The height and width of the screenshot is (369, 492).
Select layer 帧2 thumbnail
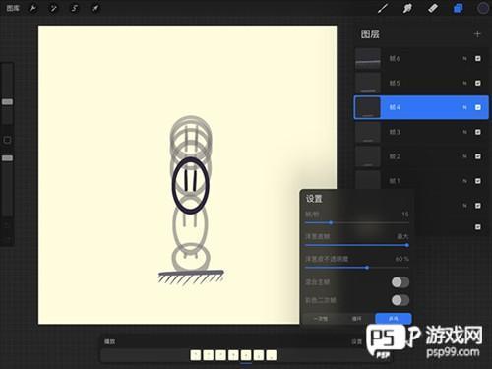point(368,156)
